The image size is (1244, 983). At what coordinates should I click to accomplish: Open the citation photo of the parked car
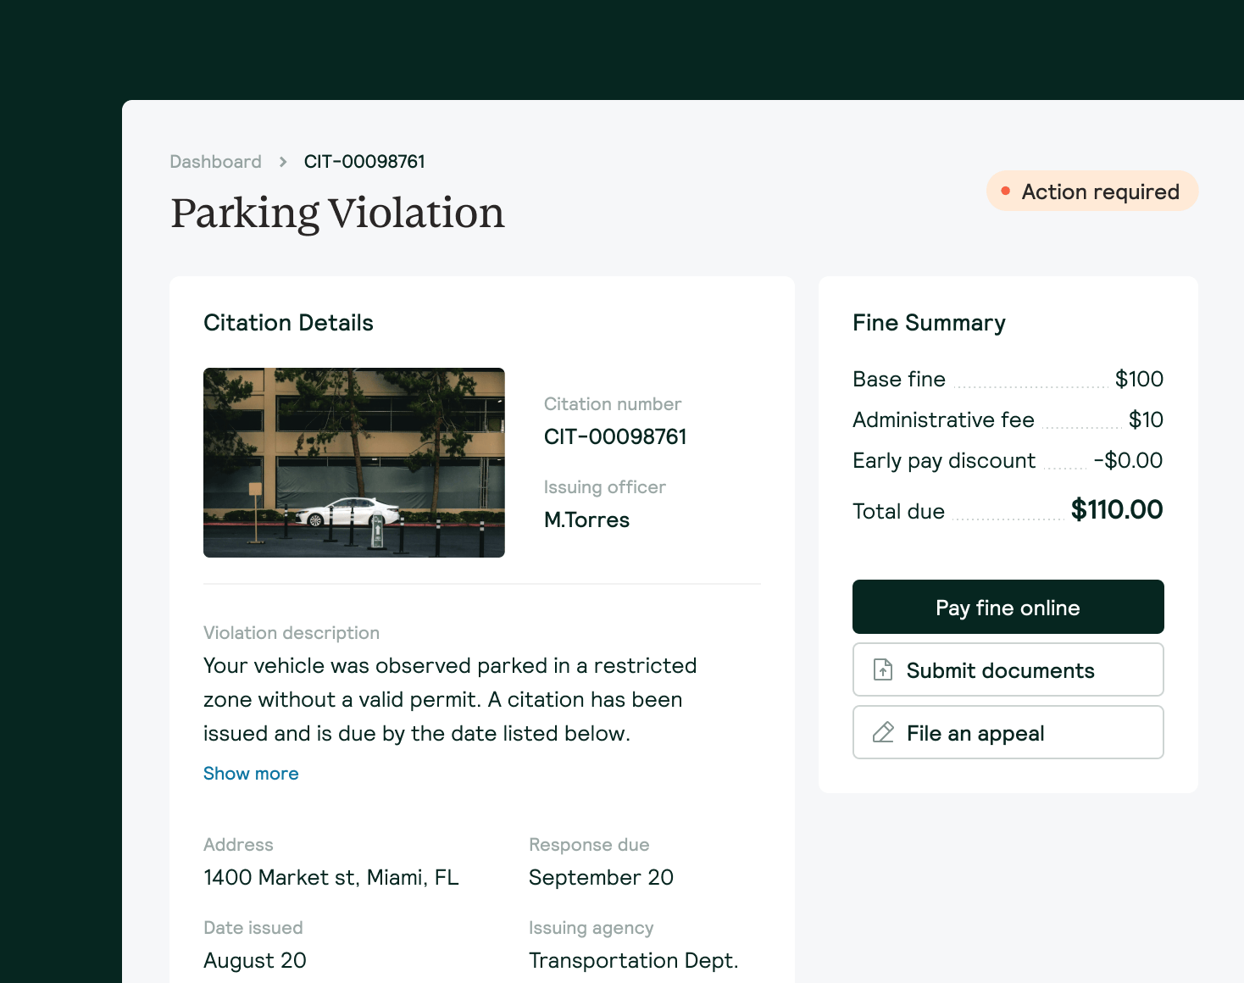coord(353,463)
